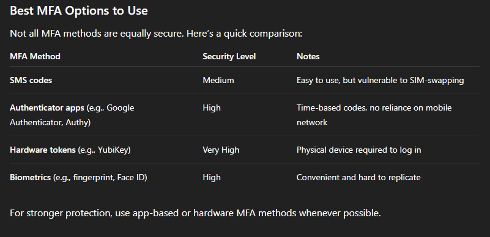Select 'fingerprint, Face ID' example text
The image size is (490, 237).
point(110,177)
